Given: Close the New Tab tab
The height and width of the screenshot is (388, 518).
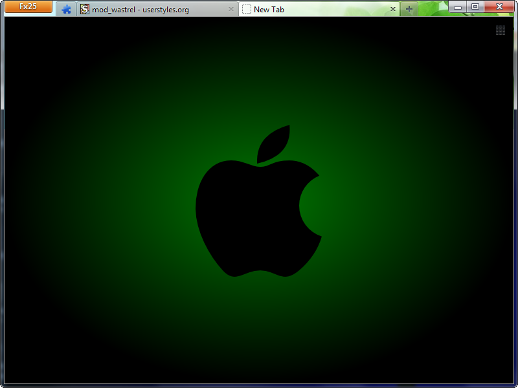Looking at the screenshot, I should click(393, 9).
